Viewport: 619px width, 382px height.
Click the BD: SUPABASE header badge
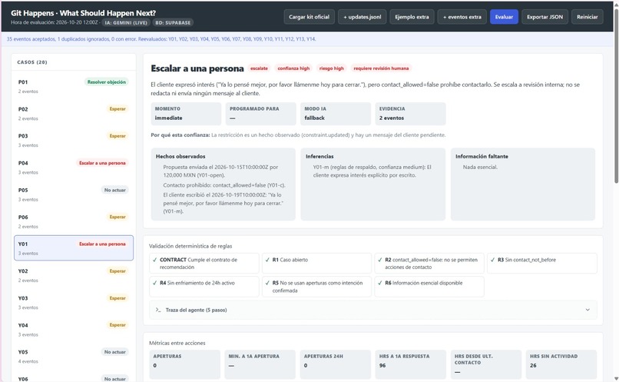(x=173, y=23)
